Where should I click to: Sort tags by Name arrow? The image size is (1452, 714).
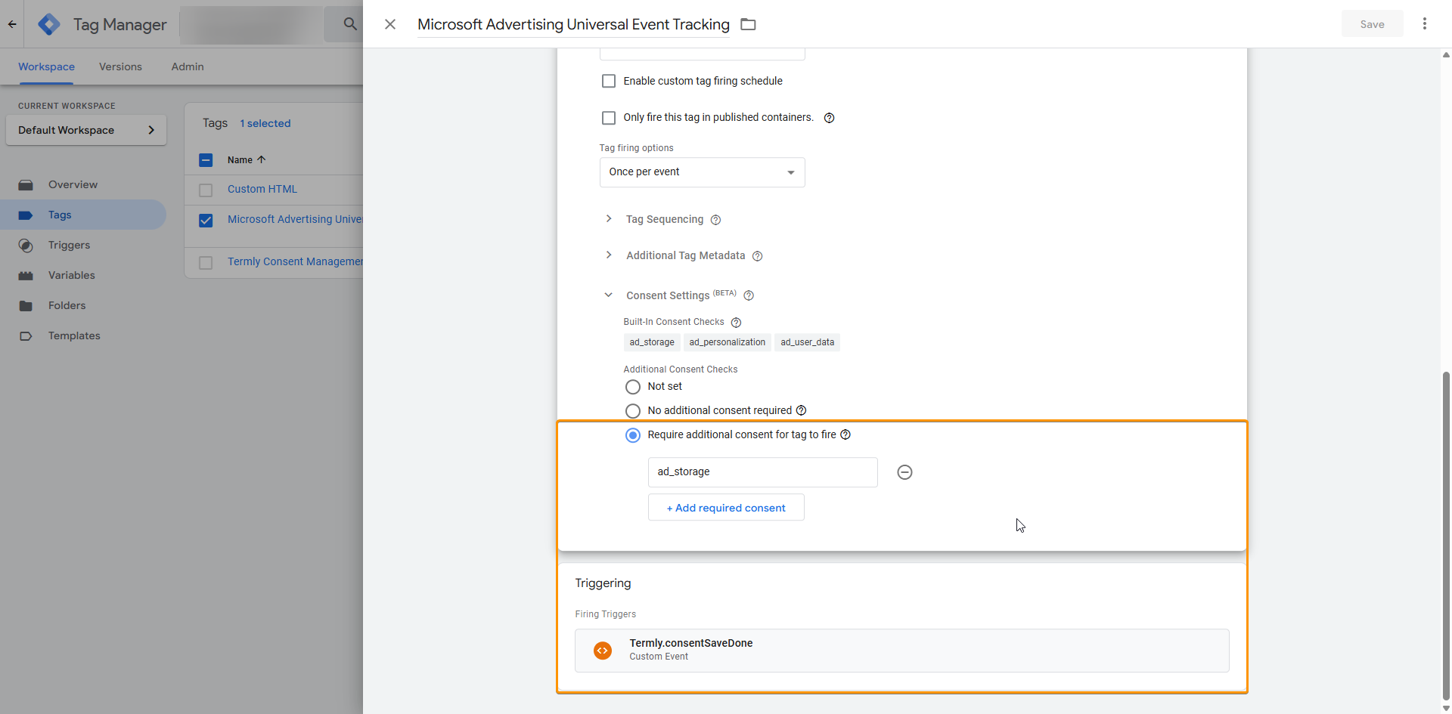[x=262, y=159]
